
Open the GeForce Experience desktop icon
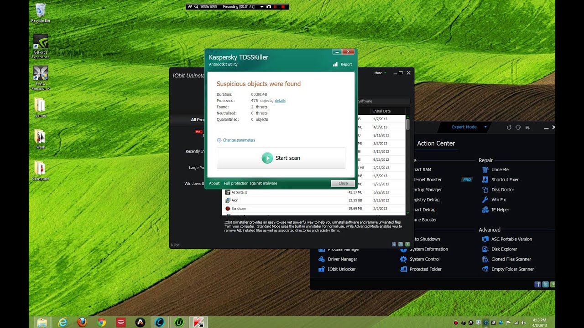point(41,46)
